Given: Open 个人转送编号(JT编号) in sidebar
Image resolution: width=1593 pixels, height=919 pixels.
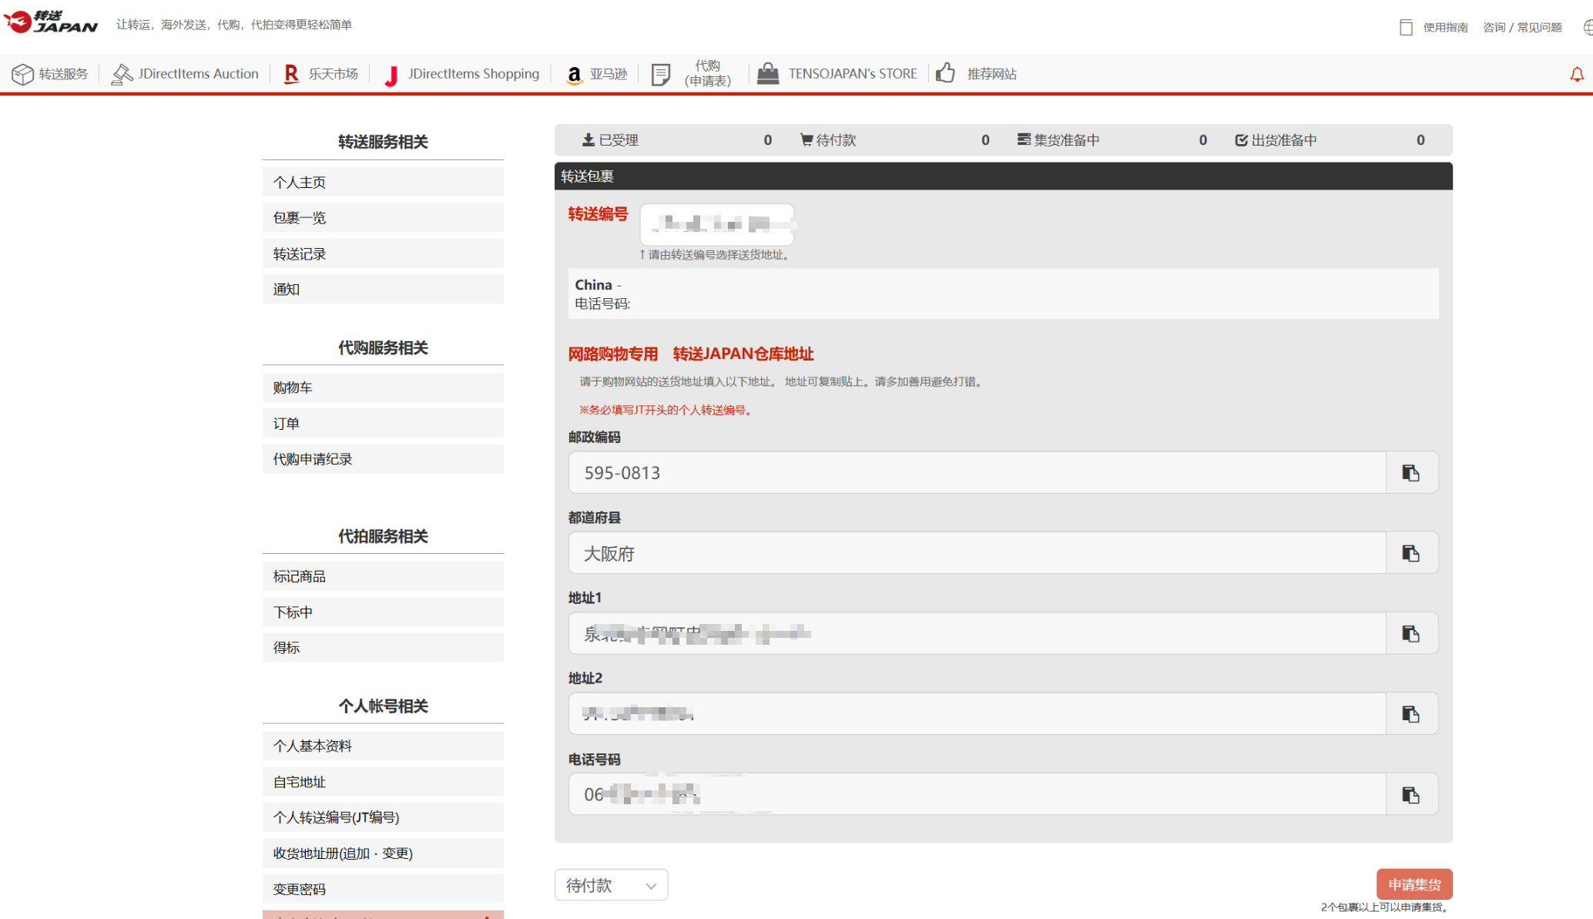Looking at the screenshot, I should 383,817.
